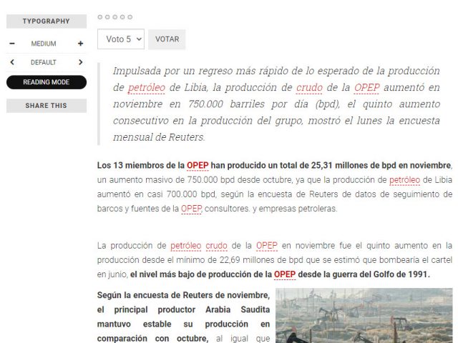Screen dimensions: 458x343
Task: Open the crudo link in the italic quote
Action: click(309, 87)
